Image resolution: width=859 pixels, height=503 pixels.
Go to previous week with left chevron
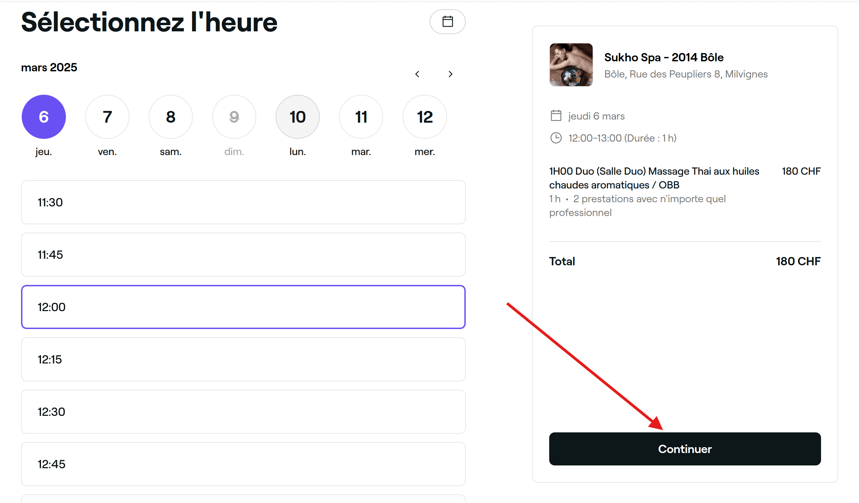417,74
